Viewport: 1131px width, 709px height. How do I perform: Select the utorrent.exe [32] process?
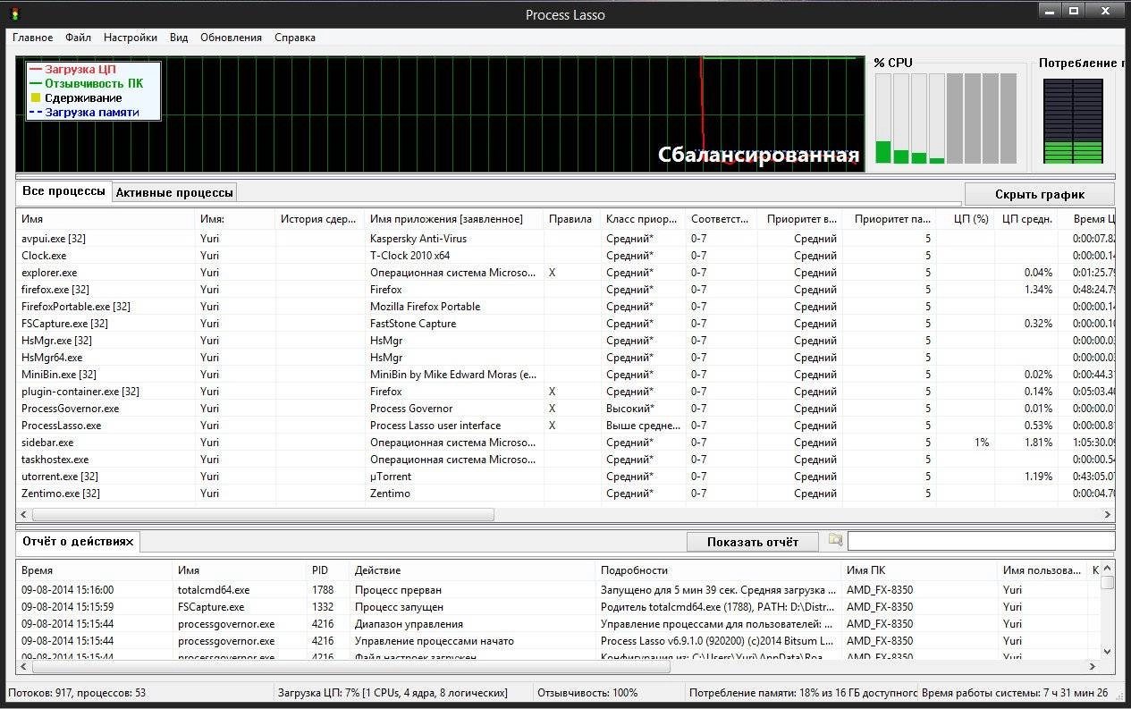565,477
